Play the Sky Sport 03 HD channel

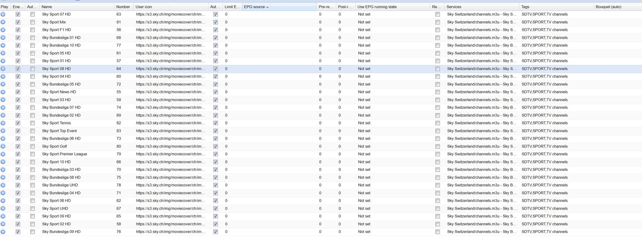pyautogui.click(x=3, y=100)
